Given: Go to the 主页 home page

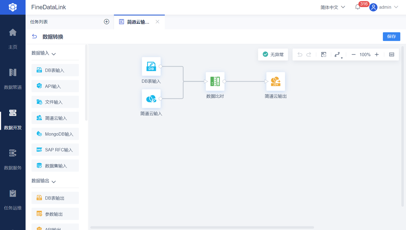Looking at the screenshot, I should point(13,39).
